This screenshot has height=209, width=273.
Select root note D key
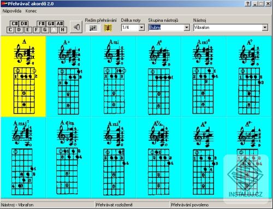tap(19, 29)
